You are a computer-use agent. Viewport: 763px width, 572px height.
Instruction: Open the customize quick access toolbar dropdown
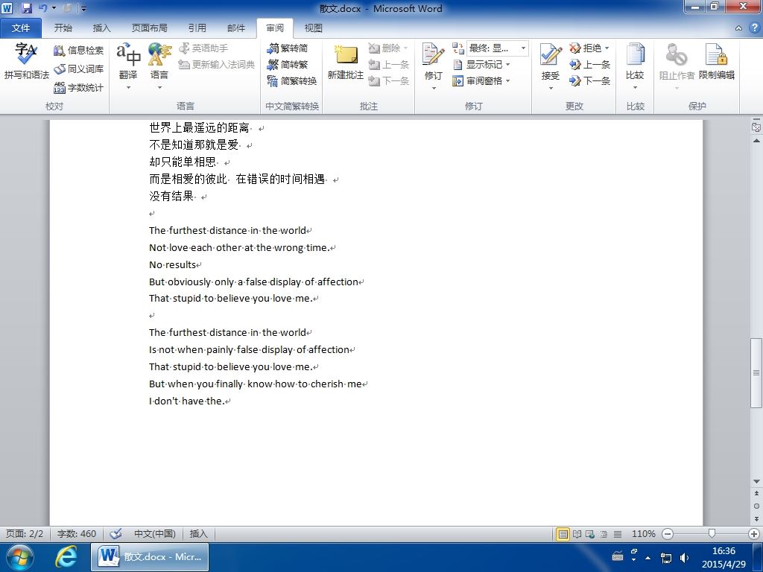pyautogui.click(x=84, y=8)
